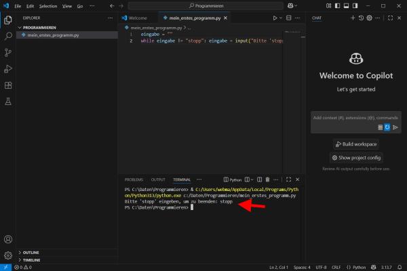The height and width of the screenshot is (271, 407).
Task: Open the Selection menu
Action: [48, 6]
